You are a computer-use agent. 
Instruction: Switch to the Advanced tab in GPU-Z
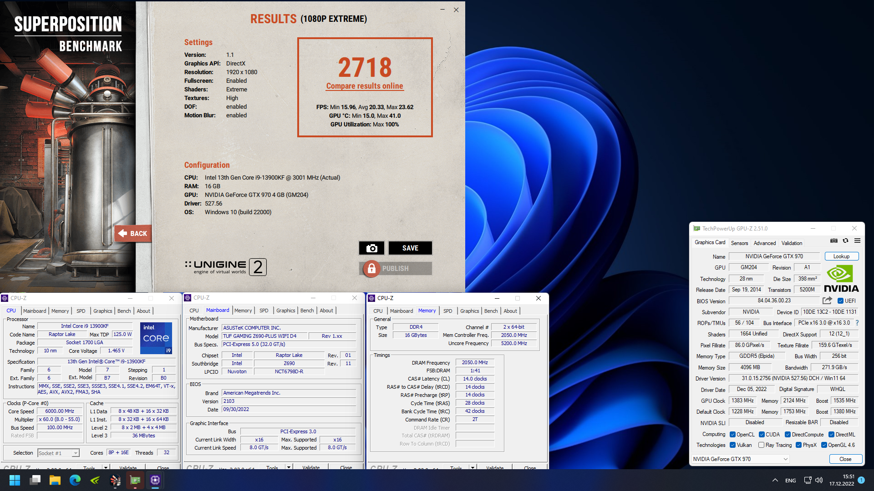pyautogui.click(x=764, y=243)
